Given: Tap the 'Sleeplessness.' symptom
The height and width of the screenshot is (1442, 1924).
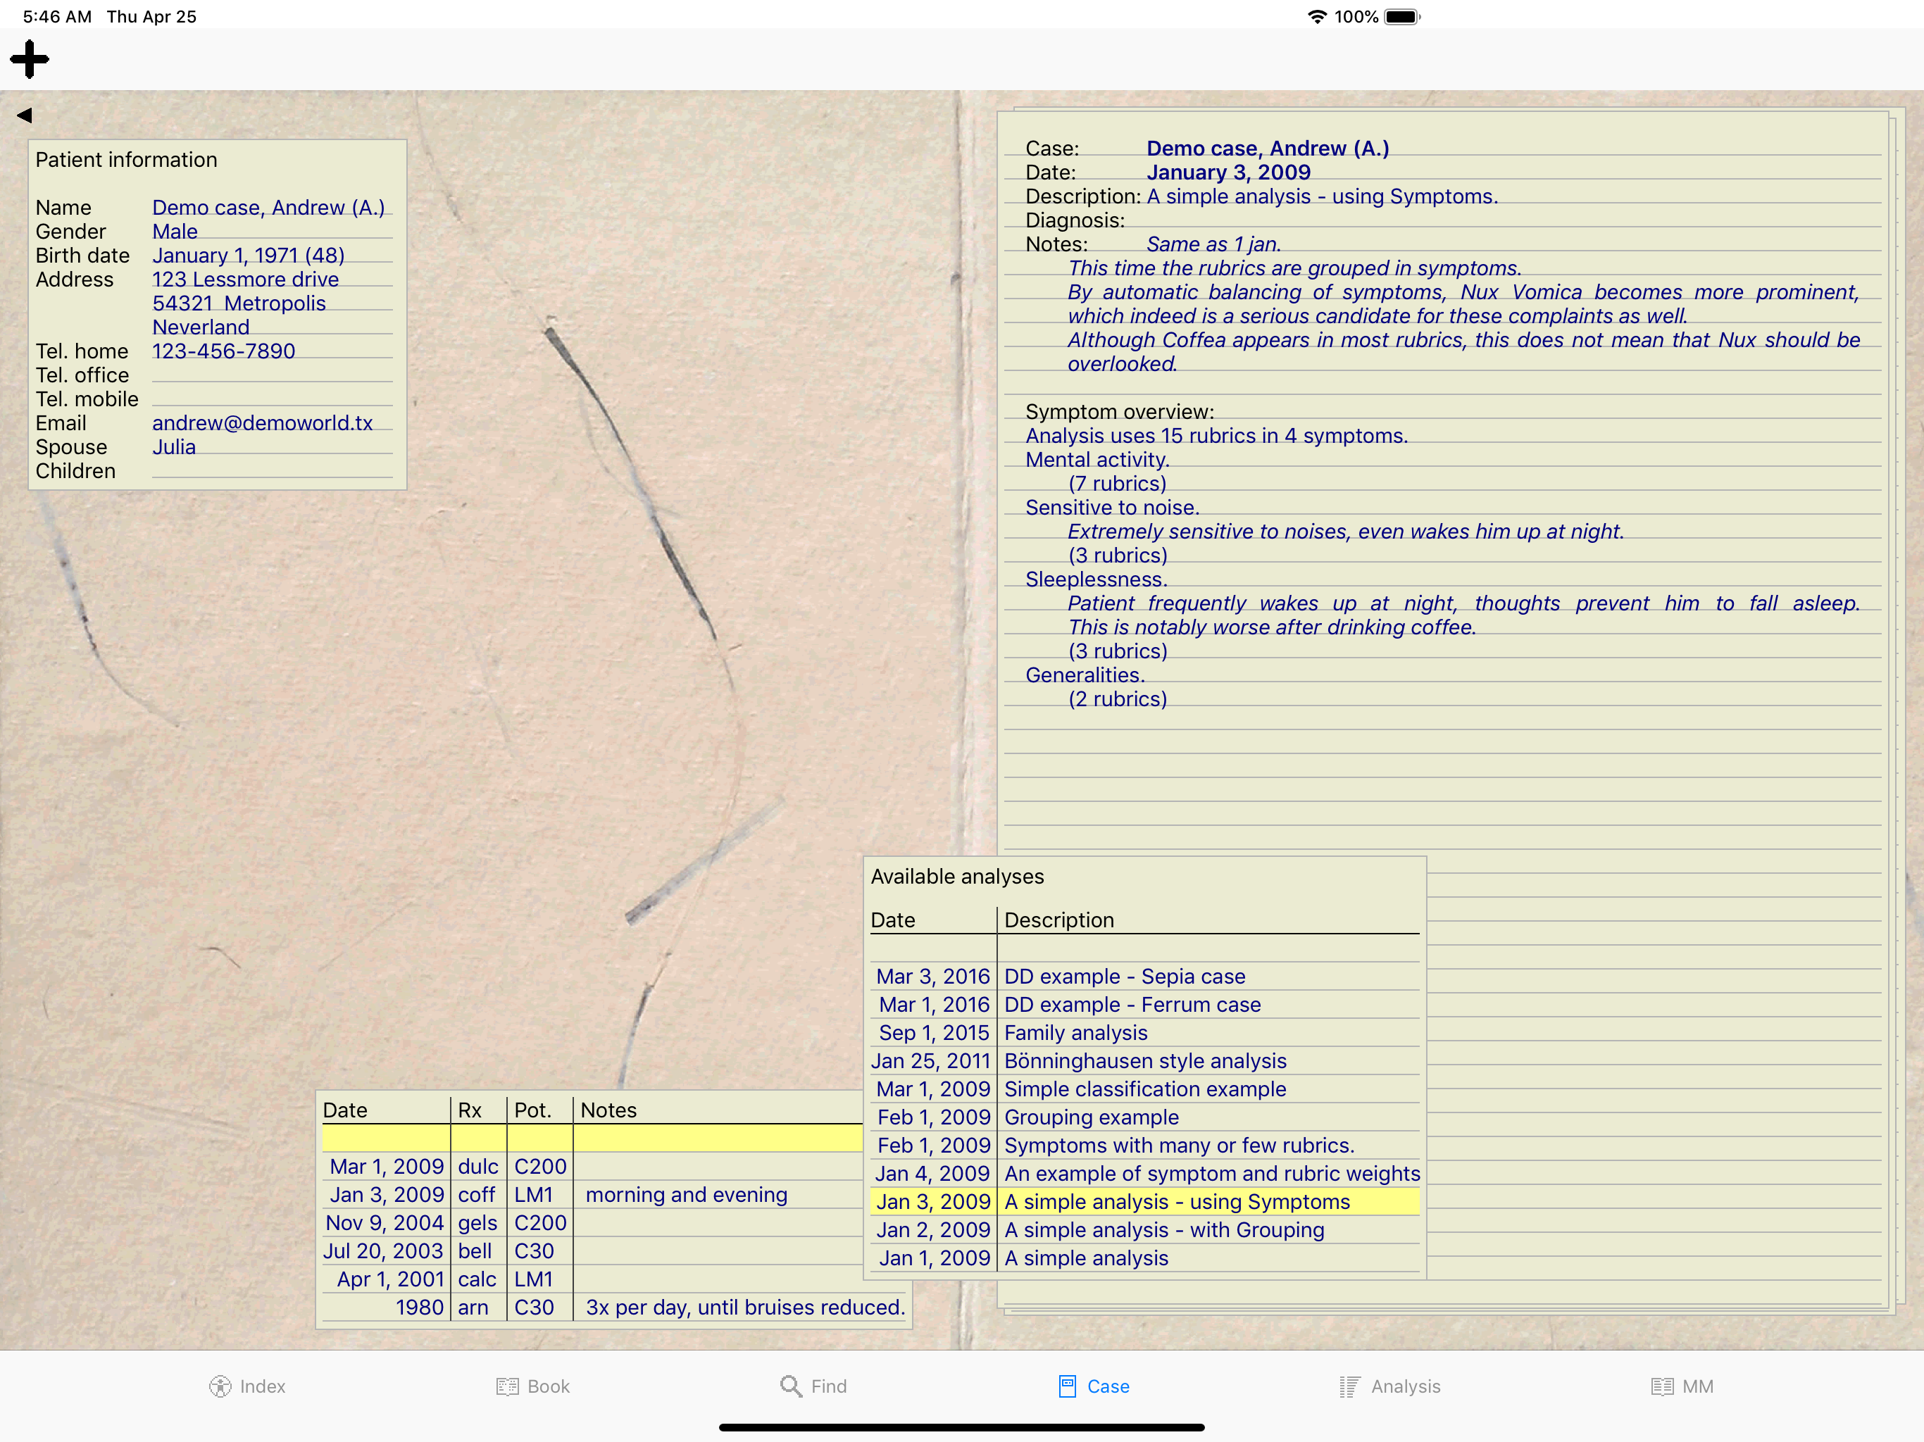Looking at the screenshot, I should point(1097,579).
